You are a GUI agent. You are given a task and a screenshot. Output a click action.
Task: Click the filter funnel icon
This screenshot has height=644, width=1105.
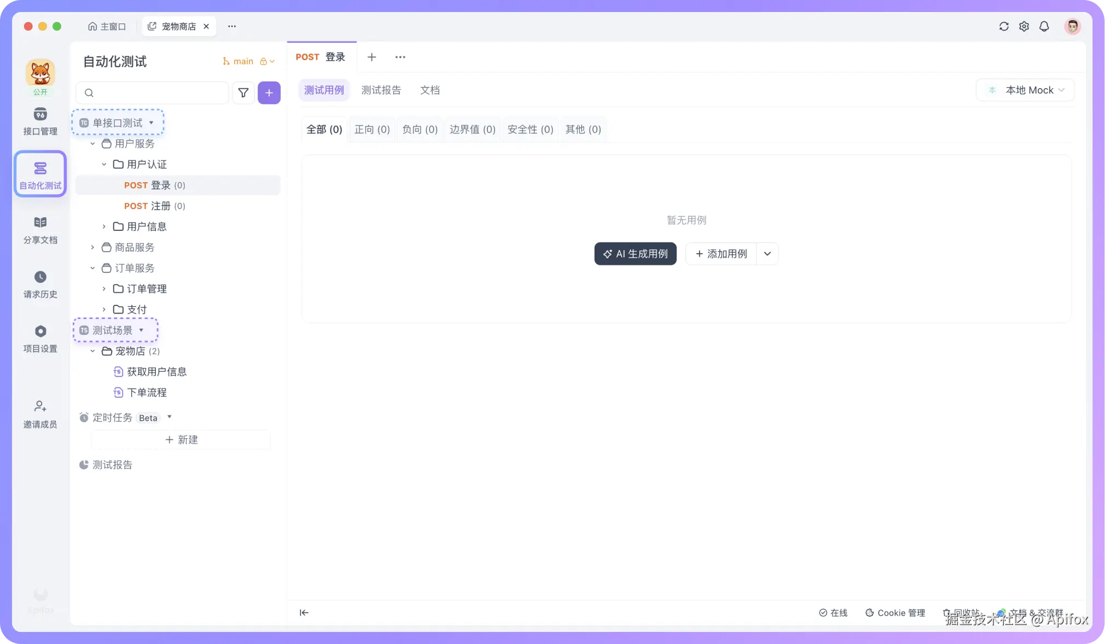coord(243,93)
